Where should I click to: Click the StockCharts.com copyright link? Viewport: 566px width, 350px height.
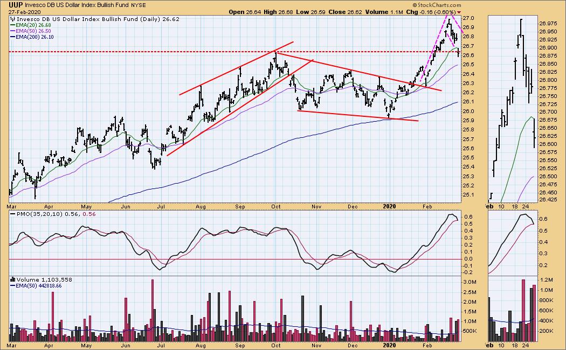(437, 5)
